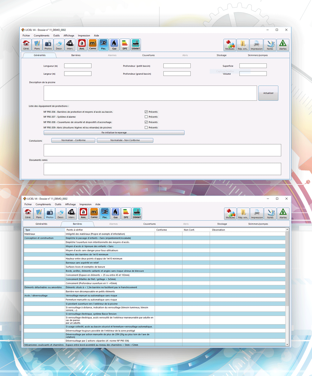Click down arrow of Barrières table scrollbar
Viewport: 312px width, 376px height.
click(x=287, y=344)
